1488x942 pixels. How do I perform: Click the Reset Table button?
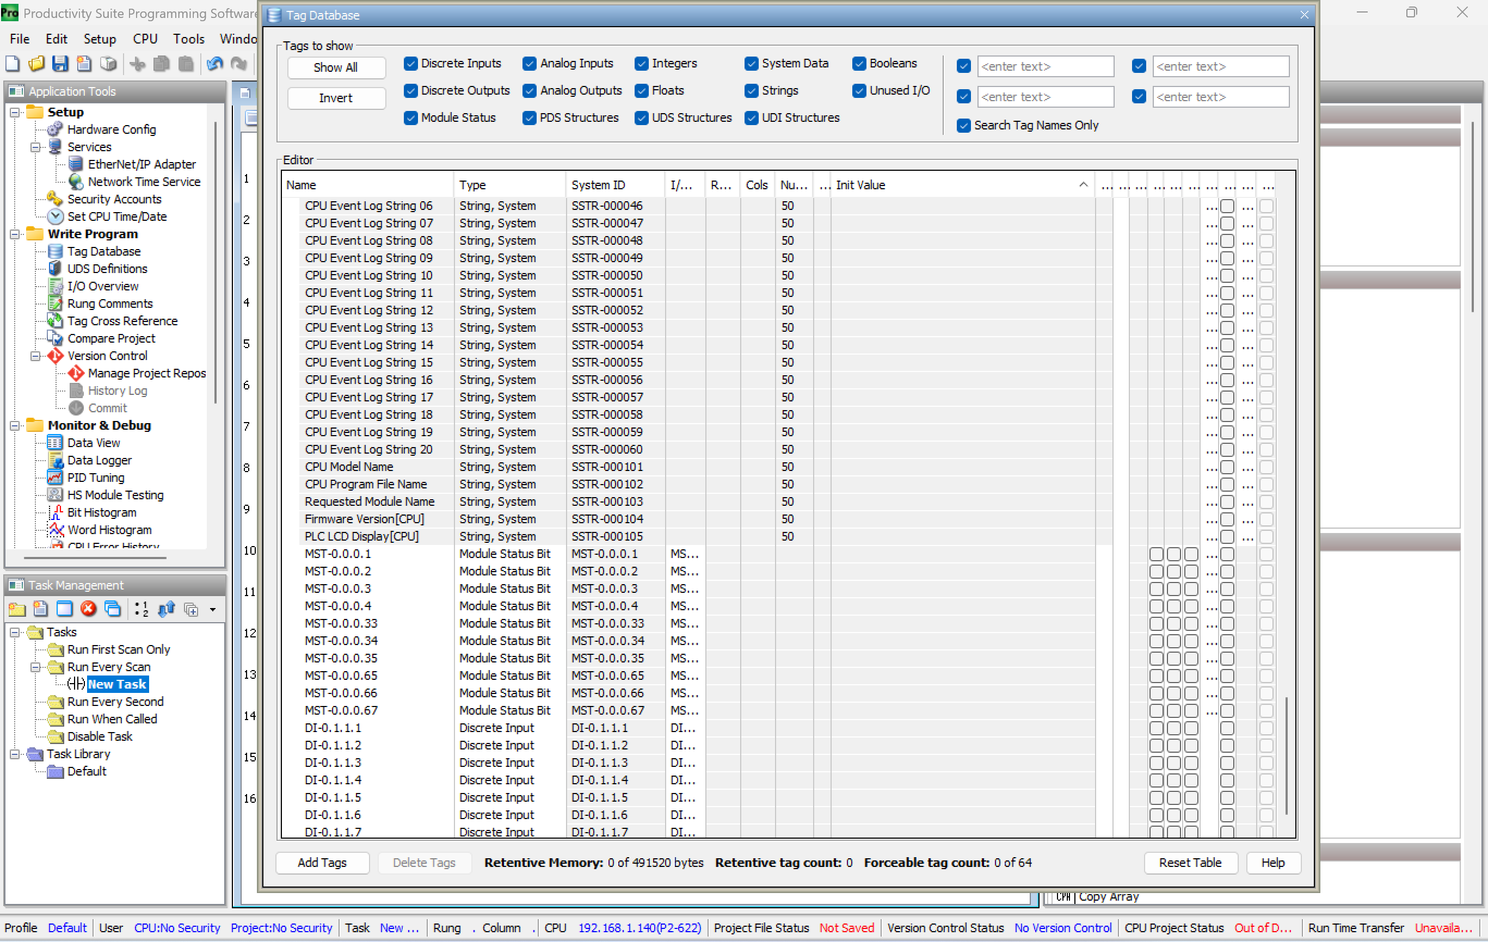(1190, 862)
